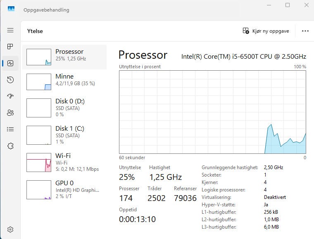Click the Oppgavebehandling window title
Screen dimensions: 314x239
[x=46, y=10]
